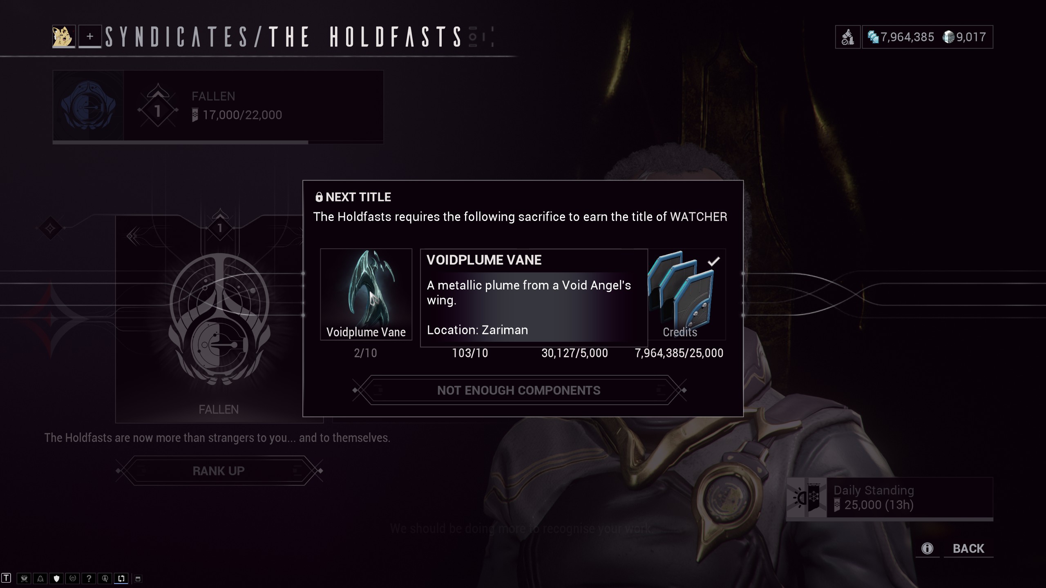Click the NOT ENOUGH COMPONENTS button
Image resolution: width=1046 pixels, height=588 pixels.
pyautogui.click(x=519, y=390)
